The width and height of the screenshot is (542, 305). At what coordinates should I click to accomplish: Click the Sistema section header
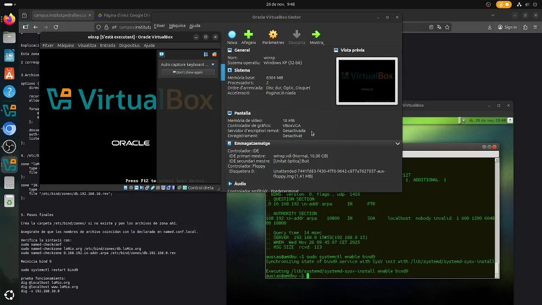242,70
